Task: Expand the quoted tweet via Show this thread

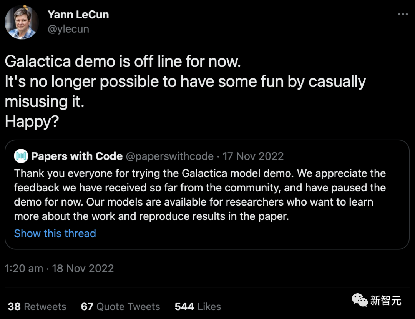Action: tap(55, 233)
